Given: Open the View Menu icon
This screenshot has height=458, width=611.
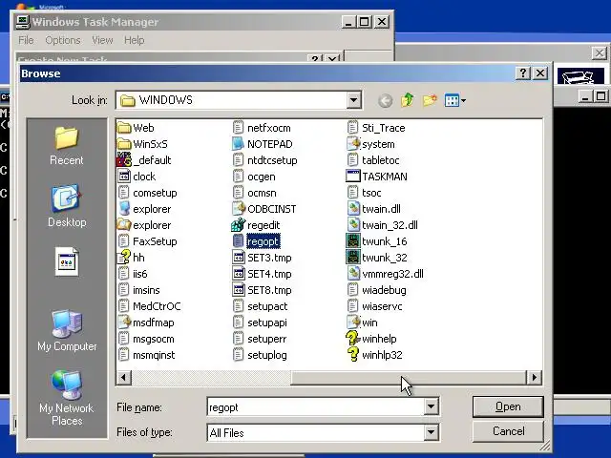Looking at the screenshot, I should [x=454, y=100].
